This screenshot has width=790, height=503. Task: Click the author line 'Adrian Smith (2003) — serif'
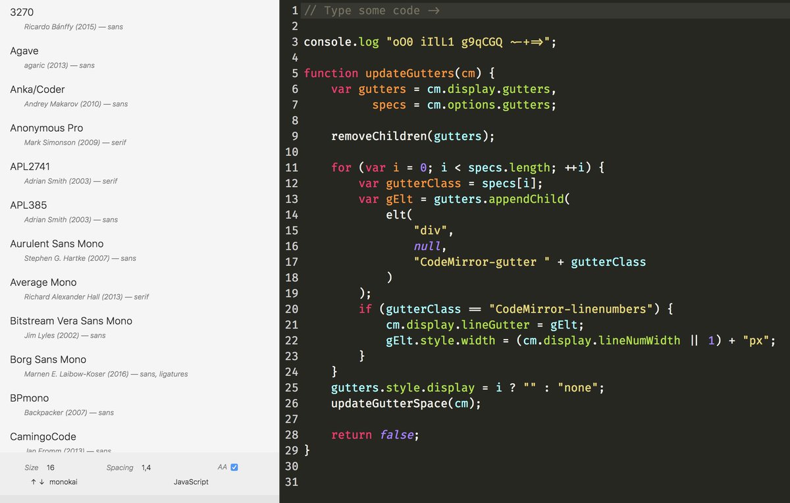tap(70, 181)
